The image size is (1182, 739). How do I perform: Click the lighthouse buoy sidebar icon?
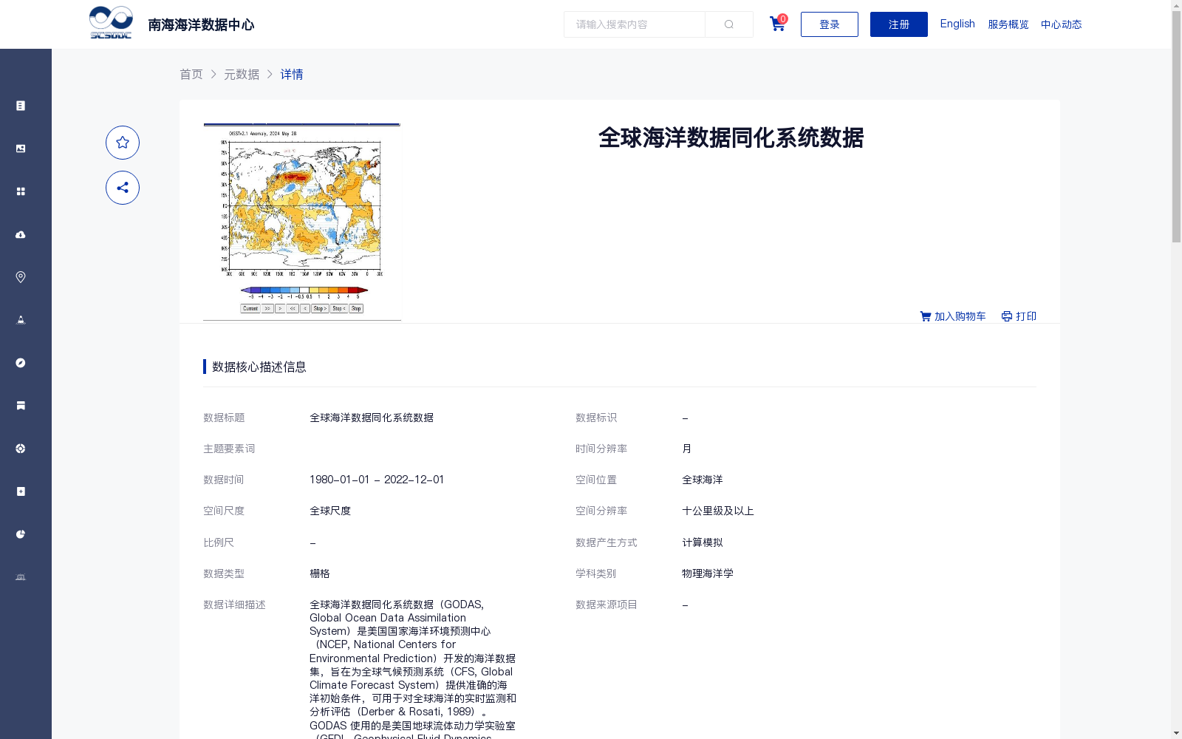pos(20,319)
